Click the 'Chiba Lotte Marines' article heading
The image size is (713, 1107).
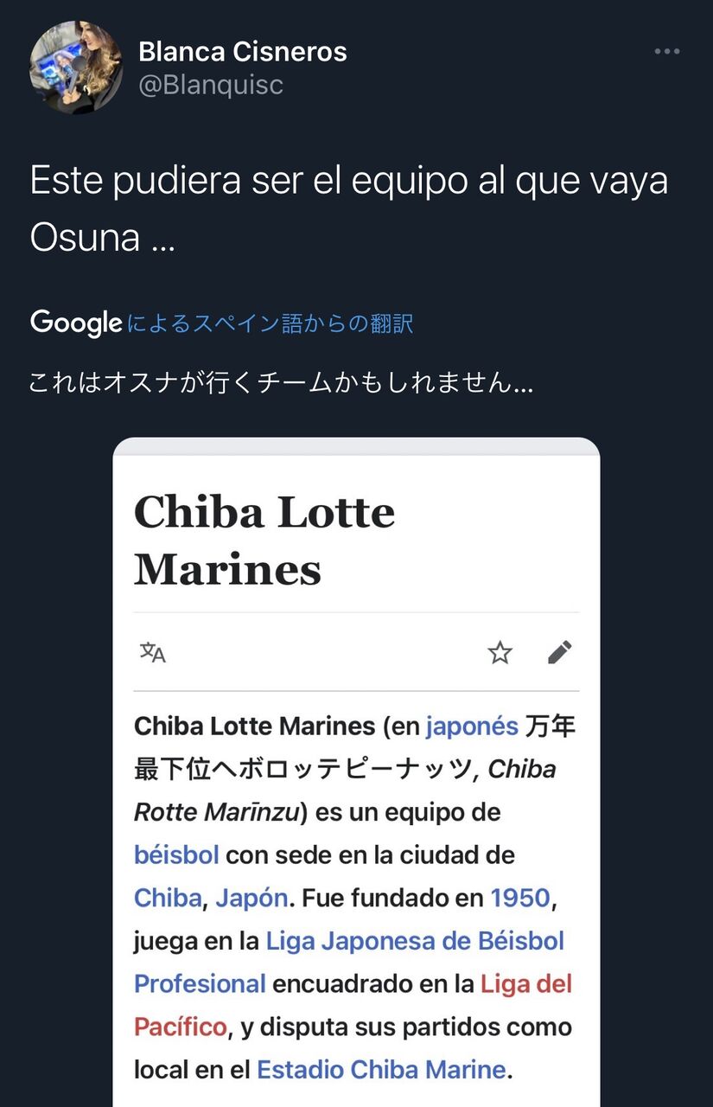[x=264, y=541]
